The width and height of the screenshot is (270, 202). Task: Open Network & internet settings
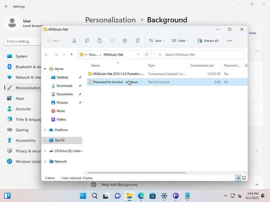click(24, 77)
